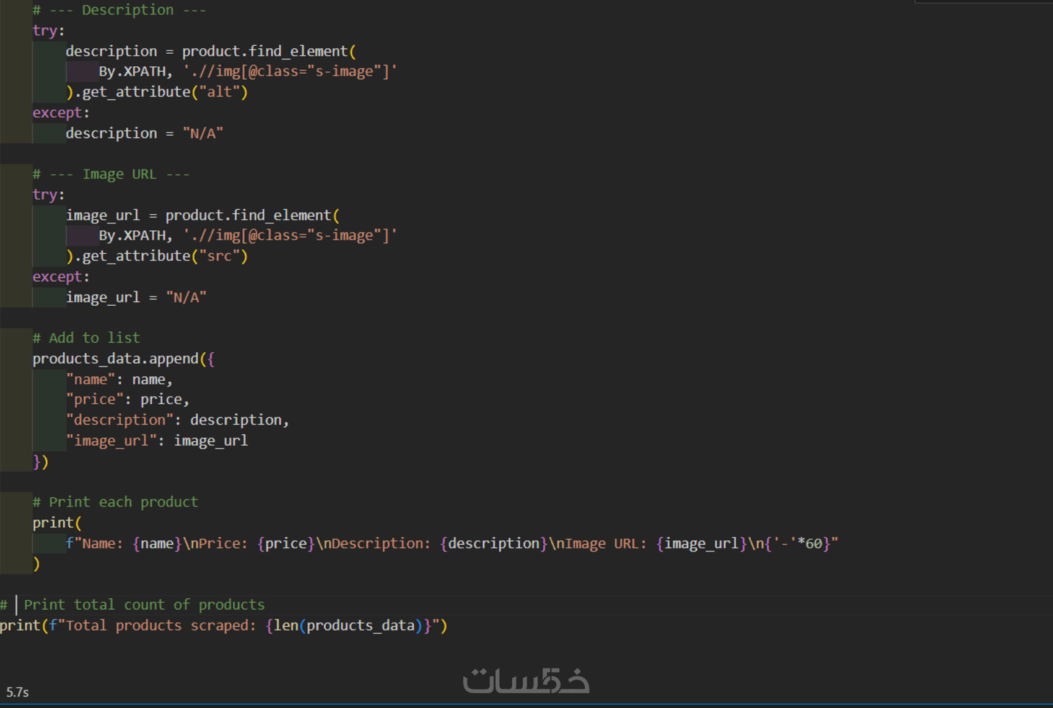1053x708 pixels.
Task: Click the except: line above image_url = "N/A"
Action: [61, 277]
